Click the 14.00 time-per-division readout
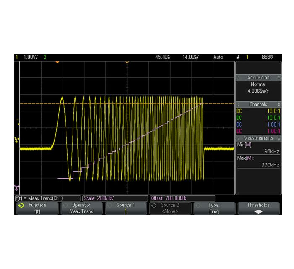 [191, 57]
